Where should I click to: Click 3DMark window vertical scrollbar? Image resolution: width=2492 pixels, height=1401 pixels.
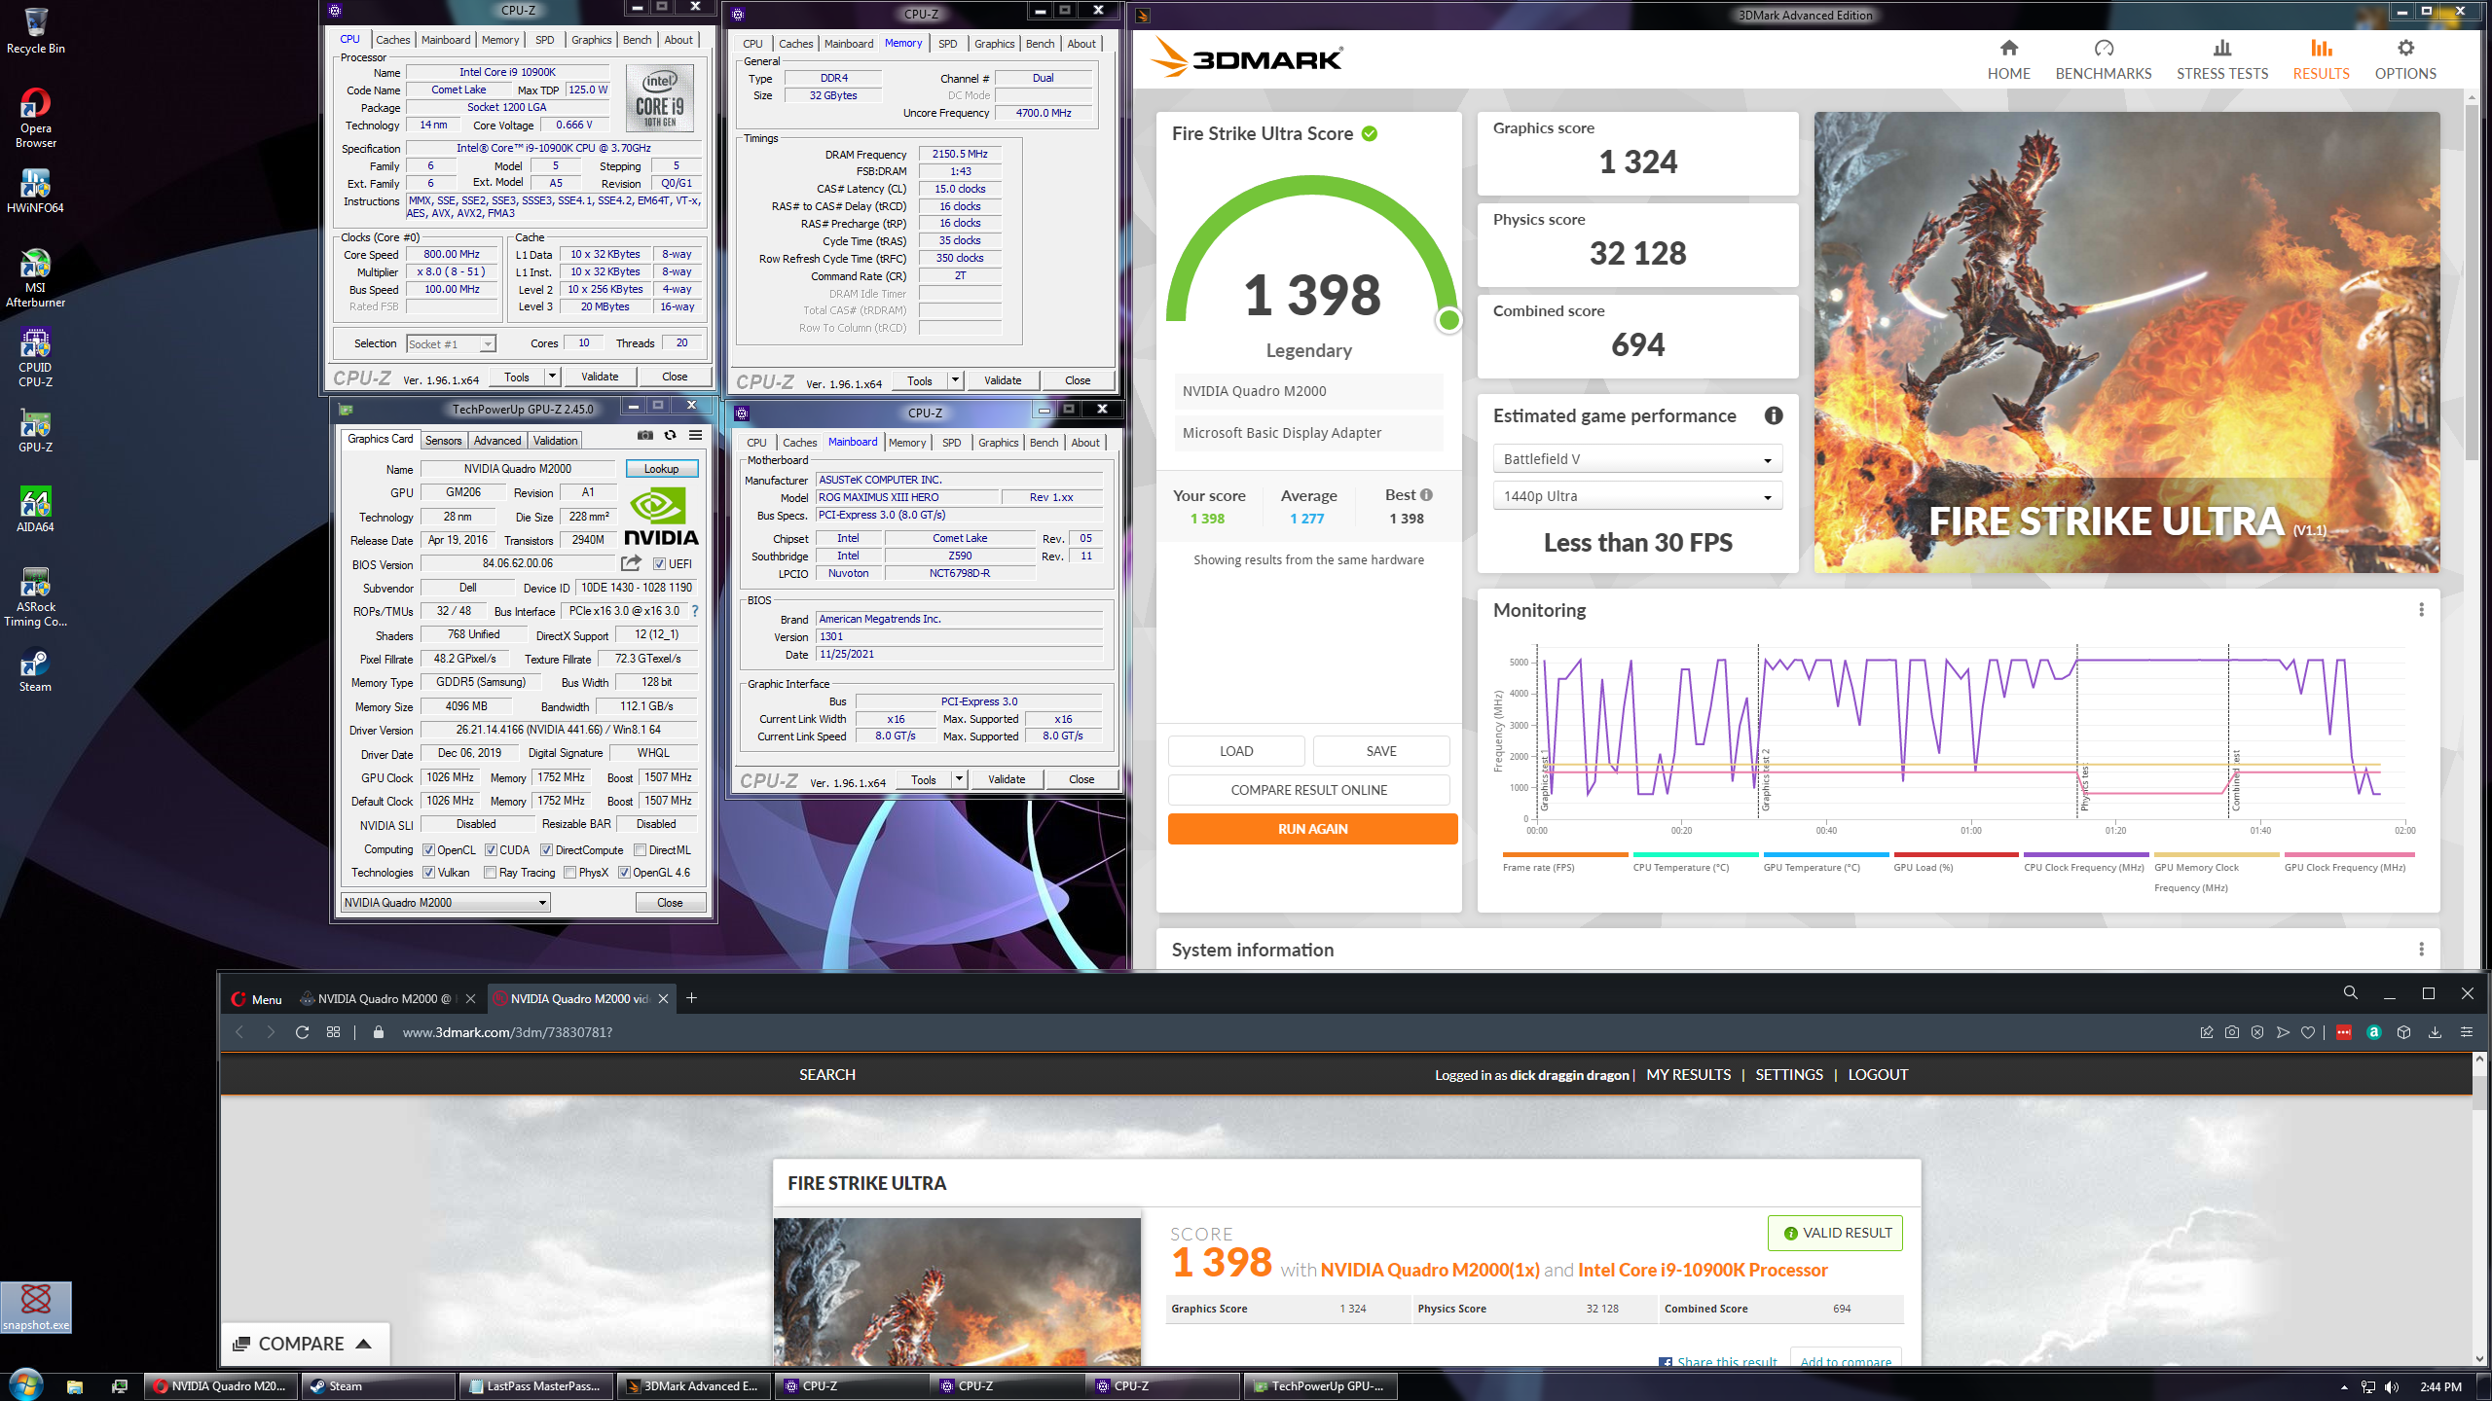2471,282
